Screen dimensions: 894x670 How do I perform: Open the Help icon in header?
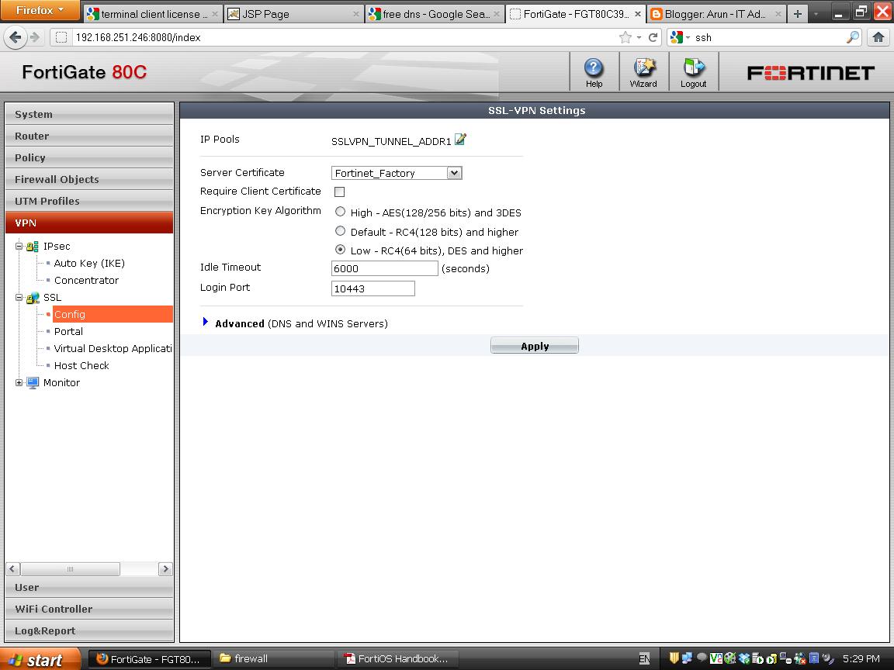(594, 72)
